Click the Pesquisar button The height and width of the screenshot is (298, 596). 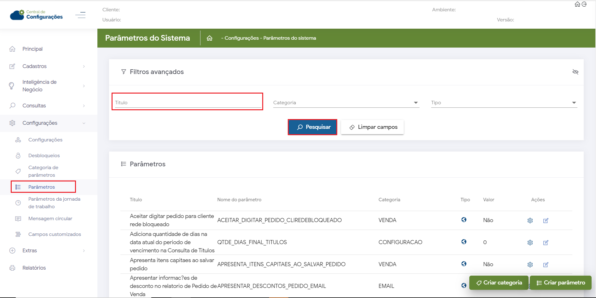(x=312, y=127)
